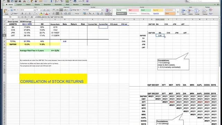Click the fill color bucket icon
Screen dimensions: 222x125
[x=41, y=14]
